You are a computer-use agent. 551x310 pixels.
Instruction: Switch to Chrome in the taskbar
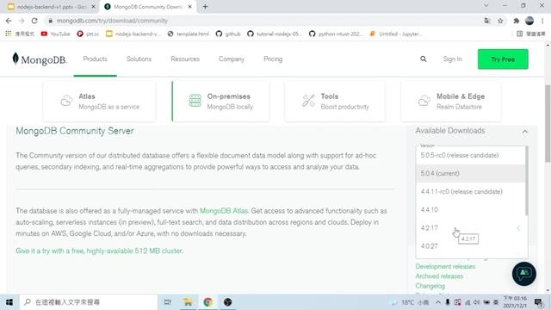point(207,302)
